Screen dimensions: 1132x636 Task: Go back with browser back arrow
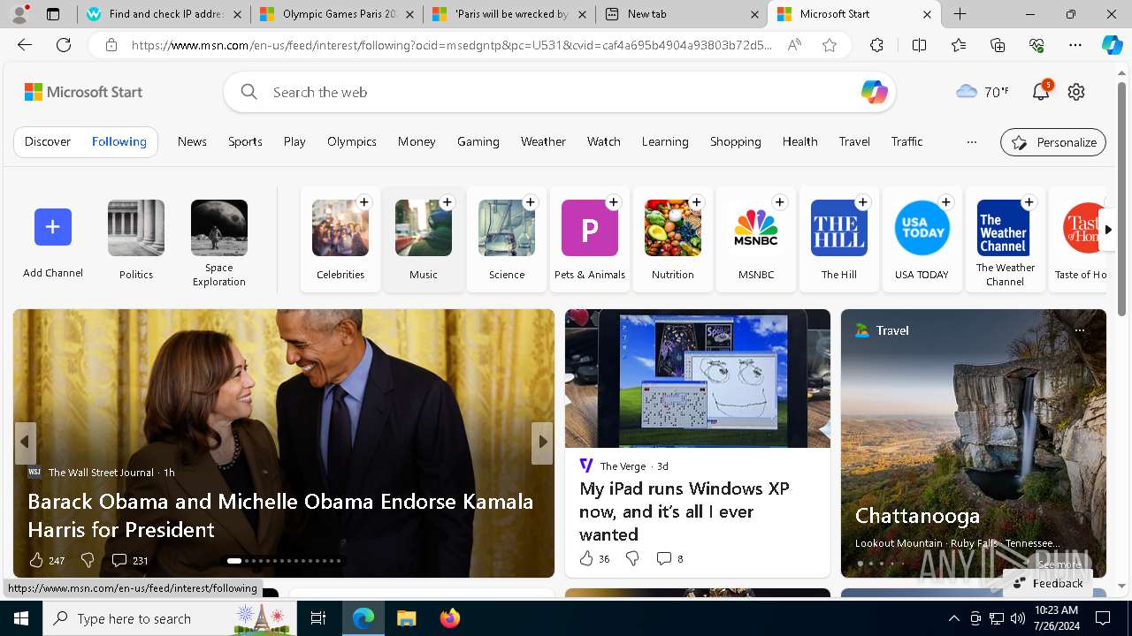(25, 45)
